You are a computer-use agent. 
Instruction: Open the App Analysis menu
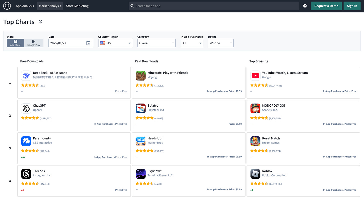pos(25,6)
